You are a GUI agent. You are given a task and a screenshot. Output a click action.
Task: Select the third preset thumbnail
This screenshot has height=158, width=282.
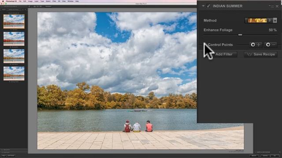pyautogui.click(x=14, y=56)
